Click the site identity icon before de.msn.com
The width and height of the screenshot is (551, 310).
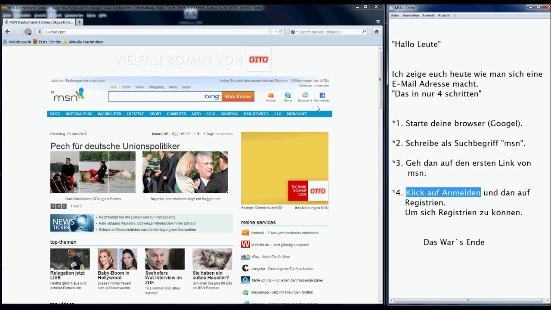coord(40,32)
